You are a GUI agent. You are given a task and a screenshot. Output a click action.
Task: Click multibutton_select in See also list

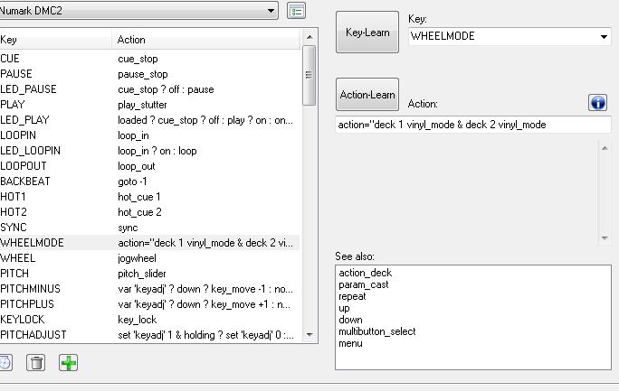[x=377, y=331]
